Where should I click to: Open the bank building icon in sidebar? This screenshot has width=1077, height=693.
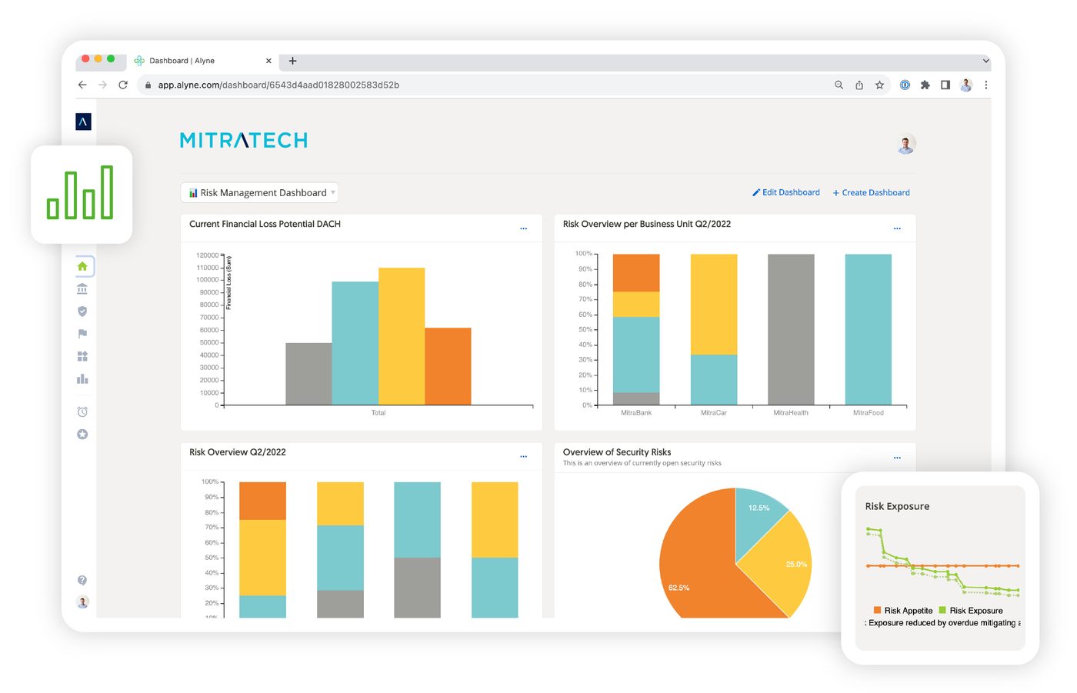pyautogui.click(x=82, y=288)
